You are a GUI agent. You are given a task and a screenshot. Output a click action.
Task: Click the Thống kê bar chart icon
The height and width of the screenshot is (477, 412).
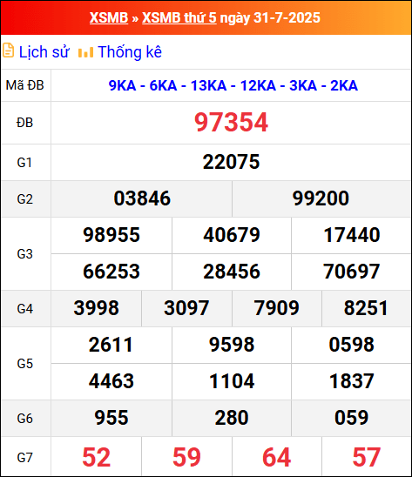tap(85, 52)
